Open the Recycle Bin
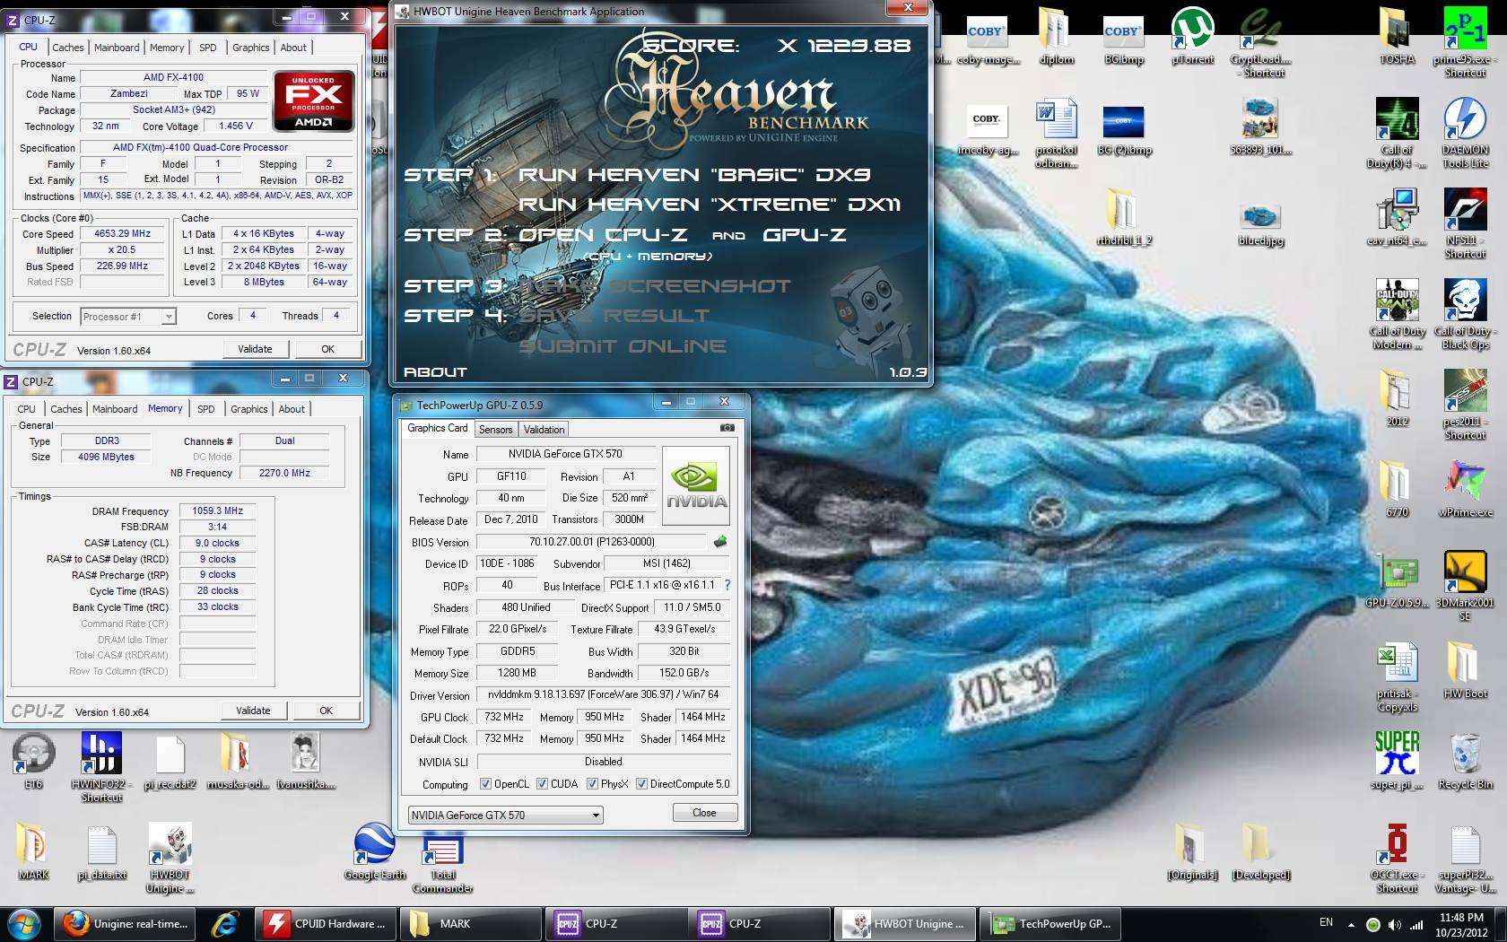This screenshot has height=942, width=1507. coord(1465,763)
